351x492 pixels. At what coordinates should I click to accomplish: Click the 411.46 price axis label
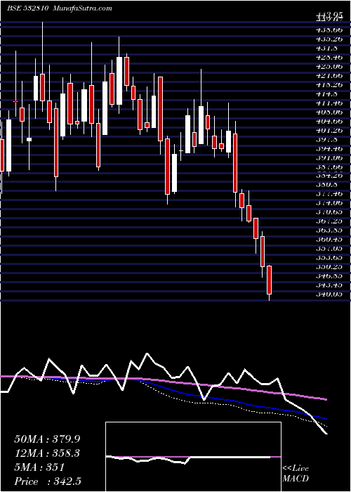coord(328,103)
